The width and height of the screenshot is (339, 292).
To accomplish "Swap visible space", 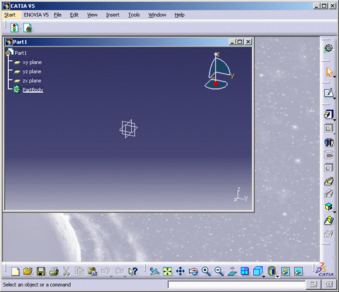I will [299, 271].
